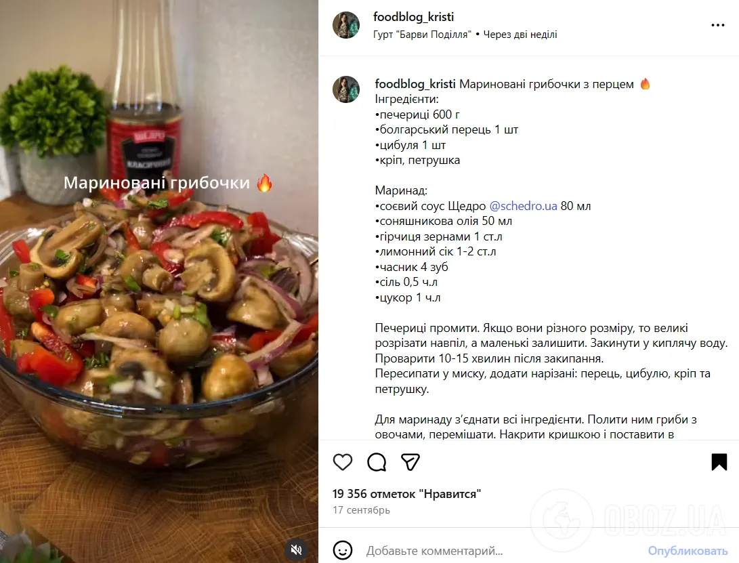Unmute the video sound
This screenshot has width=739, height=563.
(297, 549)
